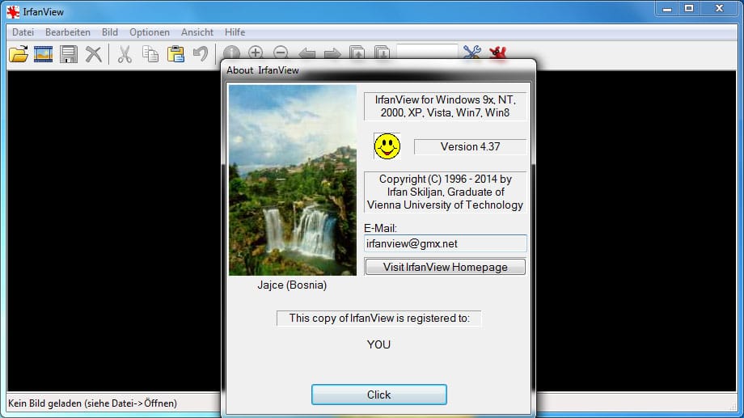
Task: Click the Copy icon in toolbar
Action: click(150, 54)
